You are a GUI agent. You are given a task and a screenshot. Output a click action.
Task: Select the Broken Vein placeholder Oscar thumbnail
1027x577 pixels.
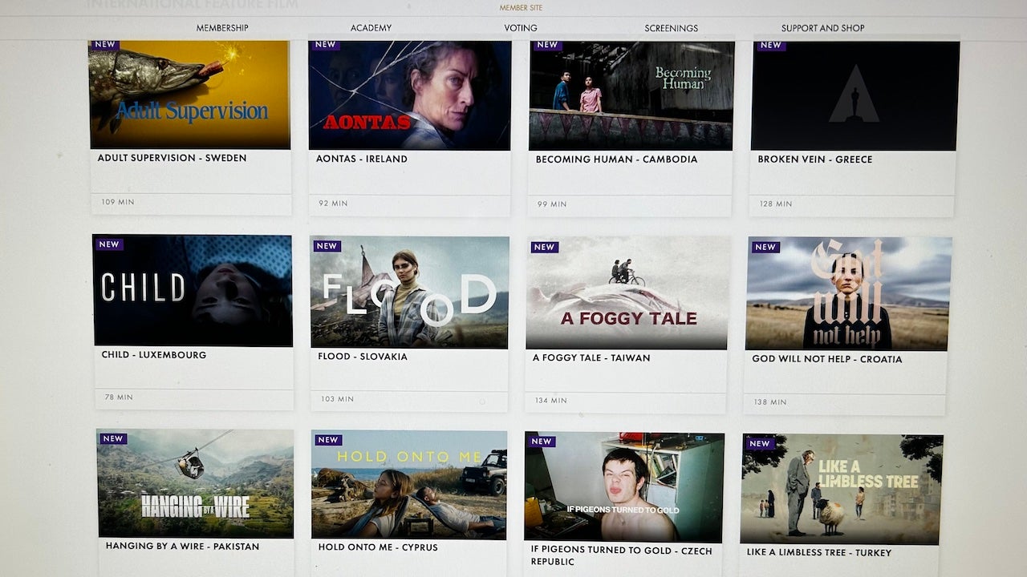click(854, 95)
